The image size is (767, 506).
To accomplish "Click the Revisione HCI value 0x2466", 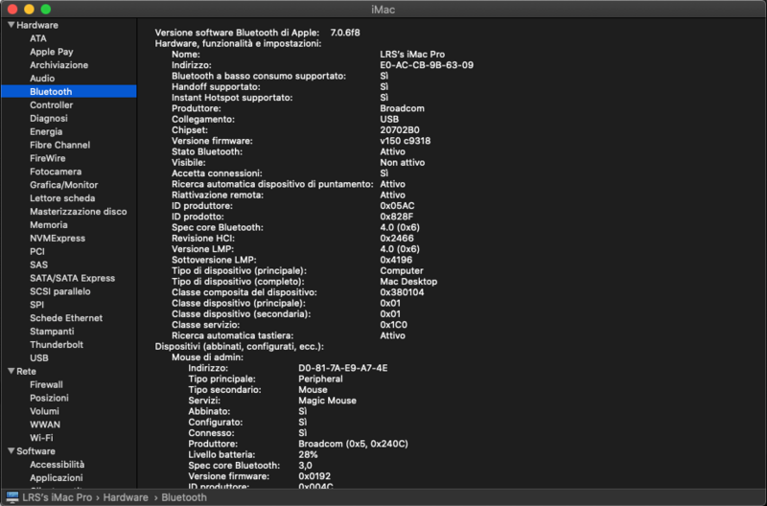I will coord(397,238).
